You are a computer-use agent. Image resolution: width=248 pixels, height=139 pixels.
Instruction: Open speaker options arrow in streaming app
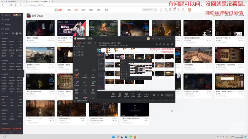pos(148,95)
